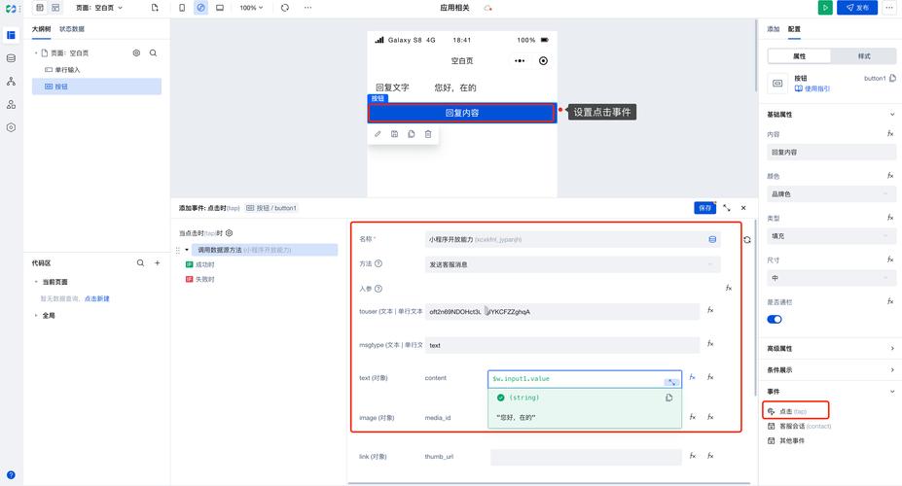The height and width of the screenshot is (486, 902).
Task: Open the size dropdown 中
Action: click(x=831, y=278)
